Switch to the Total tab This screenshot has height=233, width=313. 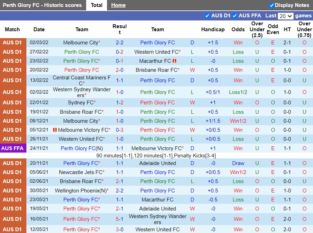click(x=97, y=5)
